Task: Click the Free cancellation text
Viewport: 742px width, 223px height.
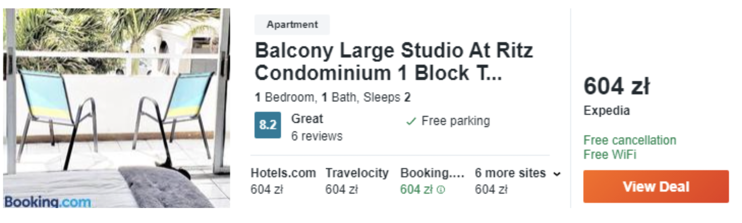Action: [630, 140]
